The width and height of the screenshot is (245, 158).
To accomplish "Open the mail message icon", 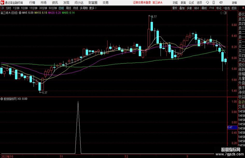I will tap(221, 3).
